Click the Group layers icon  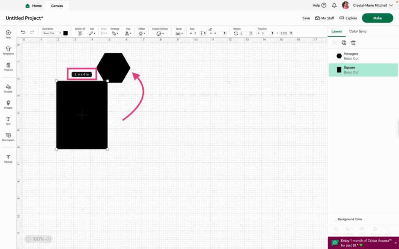[x=334, y=43]
